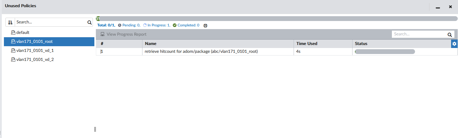Click the Completed green check icon
This screenshot has width=458, height=138.
tap(175, 25)
